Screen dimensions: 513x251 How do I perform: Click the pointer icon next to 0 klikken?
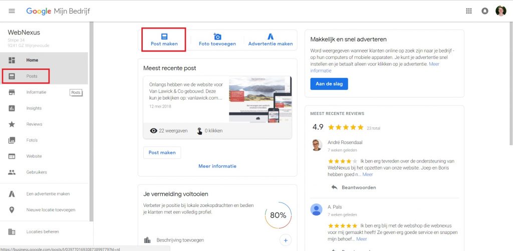(199, 131)
